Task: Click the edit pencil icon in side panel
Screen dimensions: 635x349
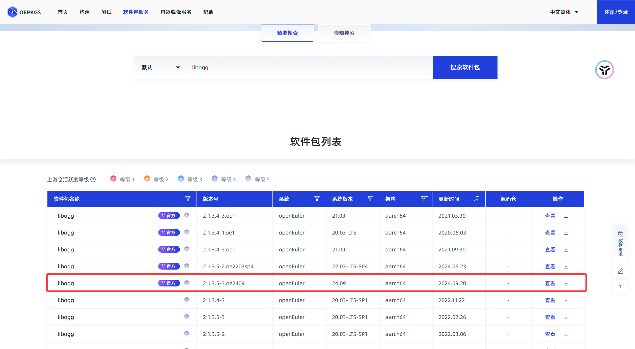Action: tap(620, 271)
